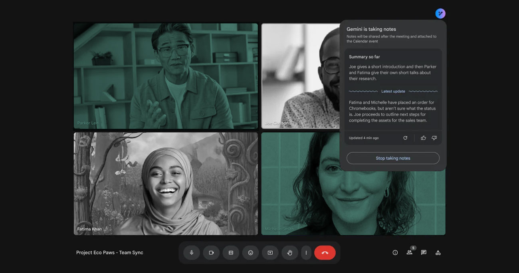Click meeting title 'Project Eco Paws - Team Sync'

pos(110,253)
